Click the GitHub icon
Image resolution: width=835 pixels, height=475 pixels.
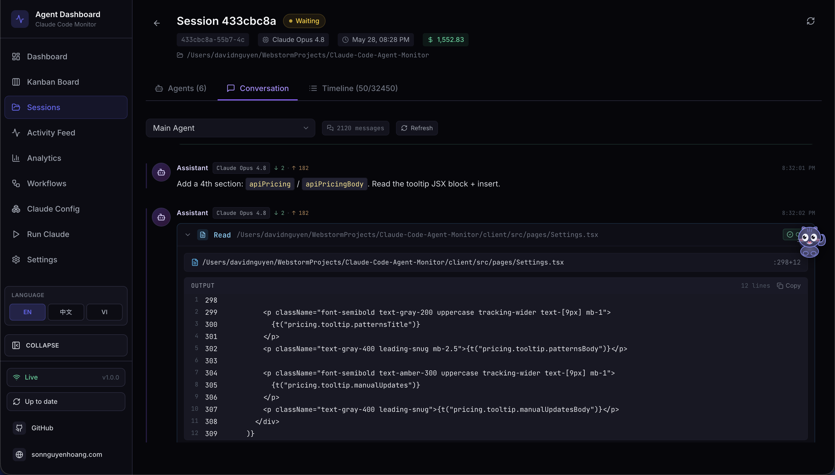point(19,428)
